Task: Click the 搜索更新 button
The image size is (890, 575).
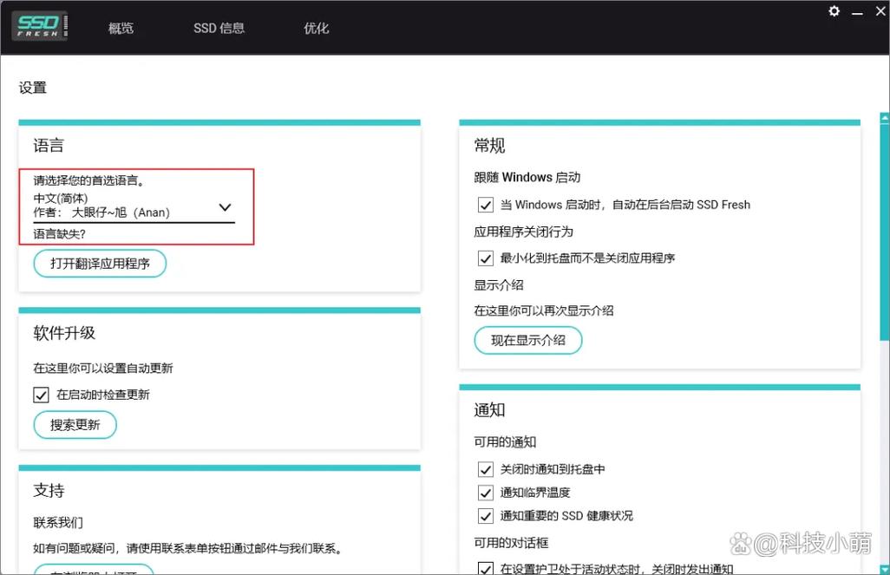Action: (x=75, y=425)
